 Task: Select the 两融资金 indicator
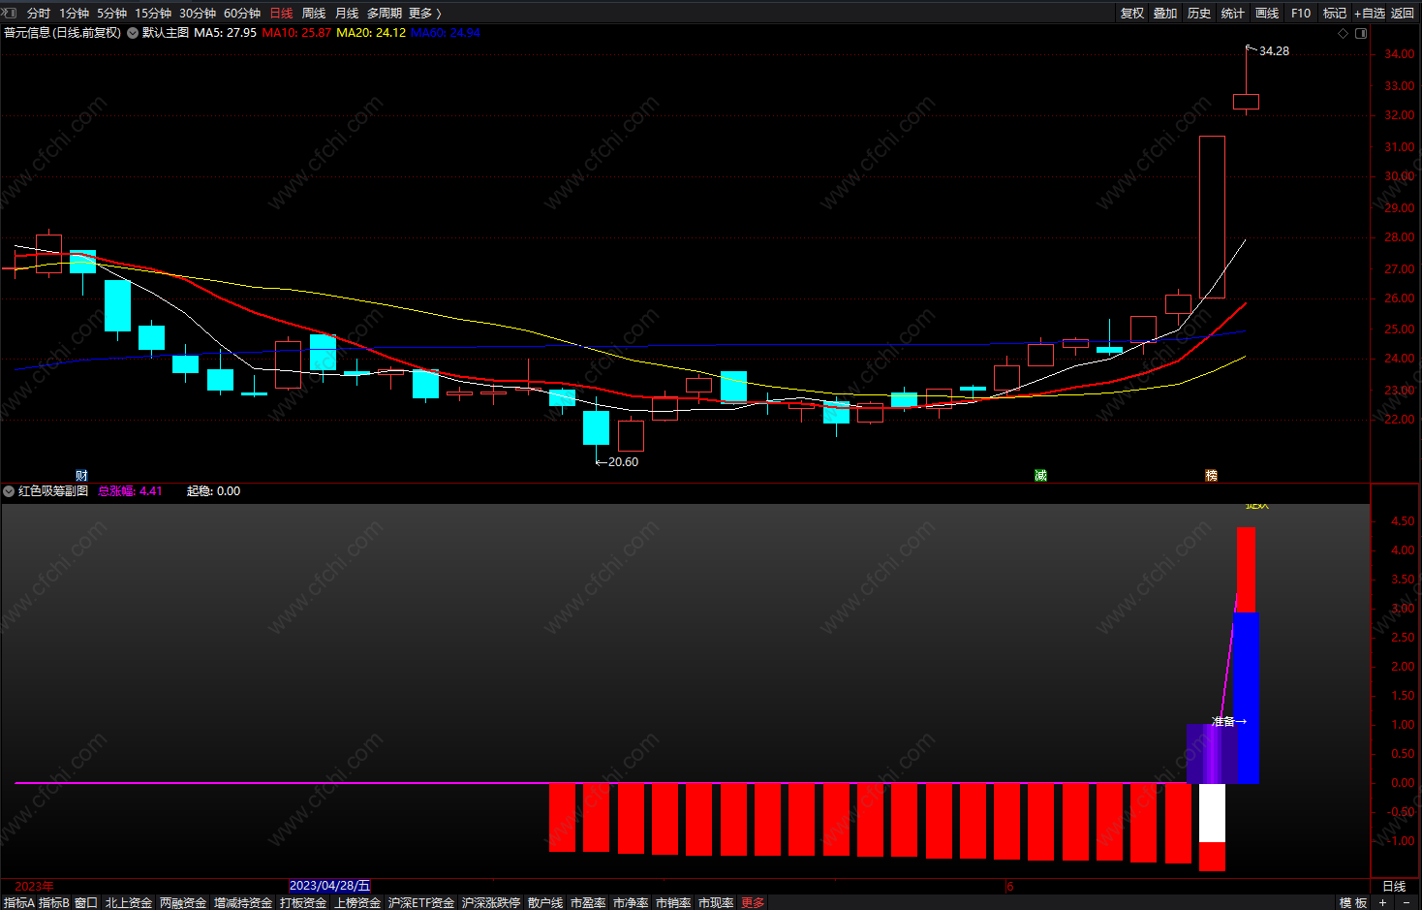pyautogui.click(x=183, y=902)
